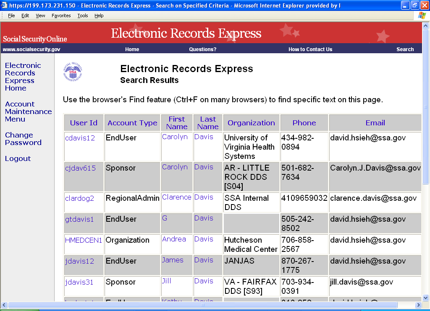Open the Tools menu
The height and width of the screenshot is (311, 430).
tap(83, 16)
